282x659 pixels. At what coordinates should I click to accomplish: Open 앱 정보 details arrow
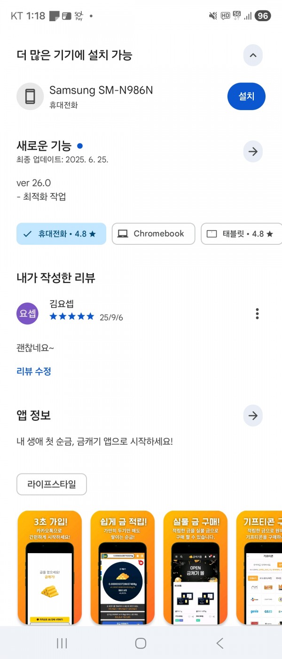click(x=253, y=415)
